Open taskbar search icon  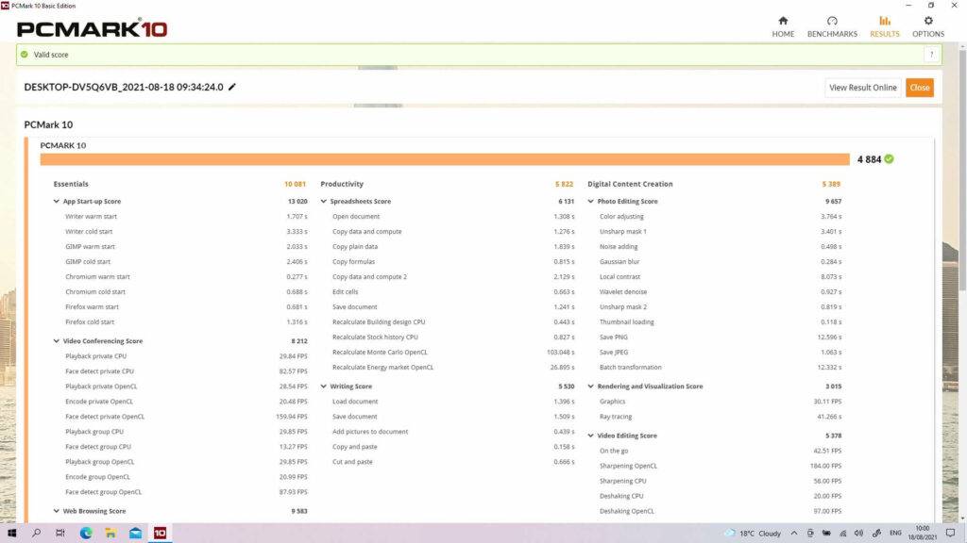[37, 534]
